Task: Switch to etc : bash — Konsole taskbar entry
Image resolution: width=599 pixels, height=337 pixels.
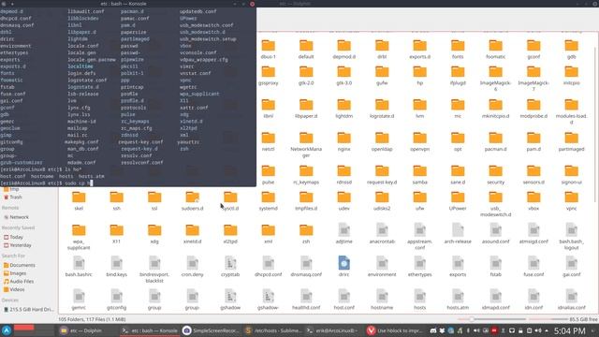Action: point(150,330)
